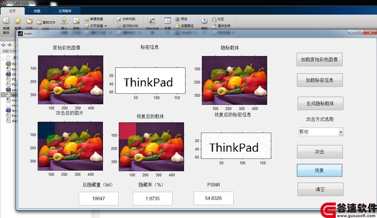Switch to the 主页 (Home) tab

pyautogui.click(x=12, y=11)
